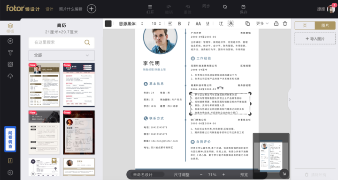Click the 导入图片 button
The height and width of the screenshot is (180, 338).
[x=315, y=39]
